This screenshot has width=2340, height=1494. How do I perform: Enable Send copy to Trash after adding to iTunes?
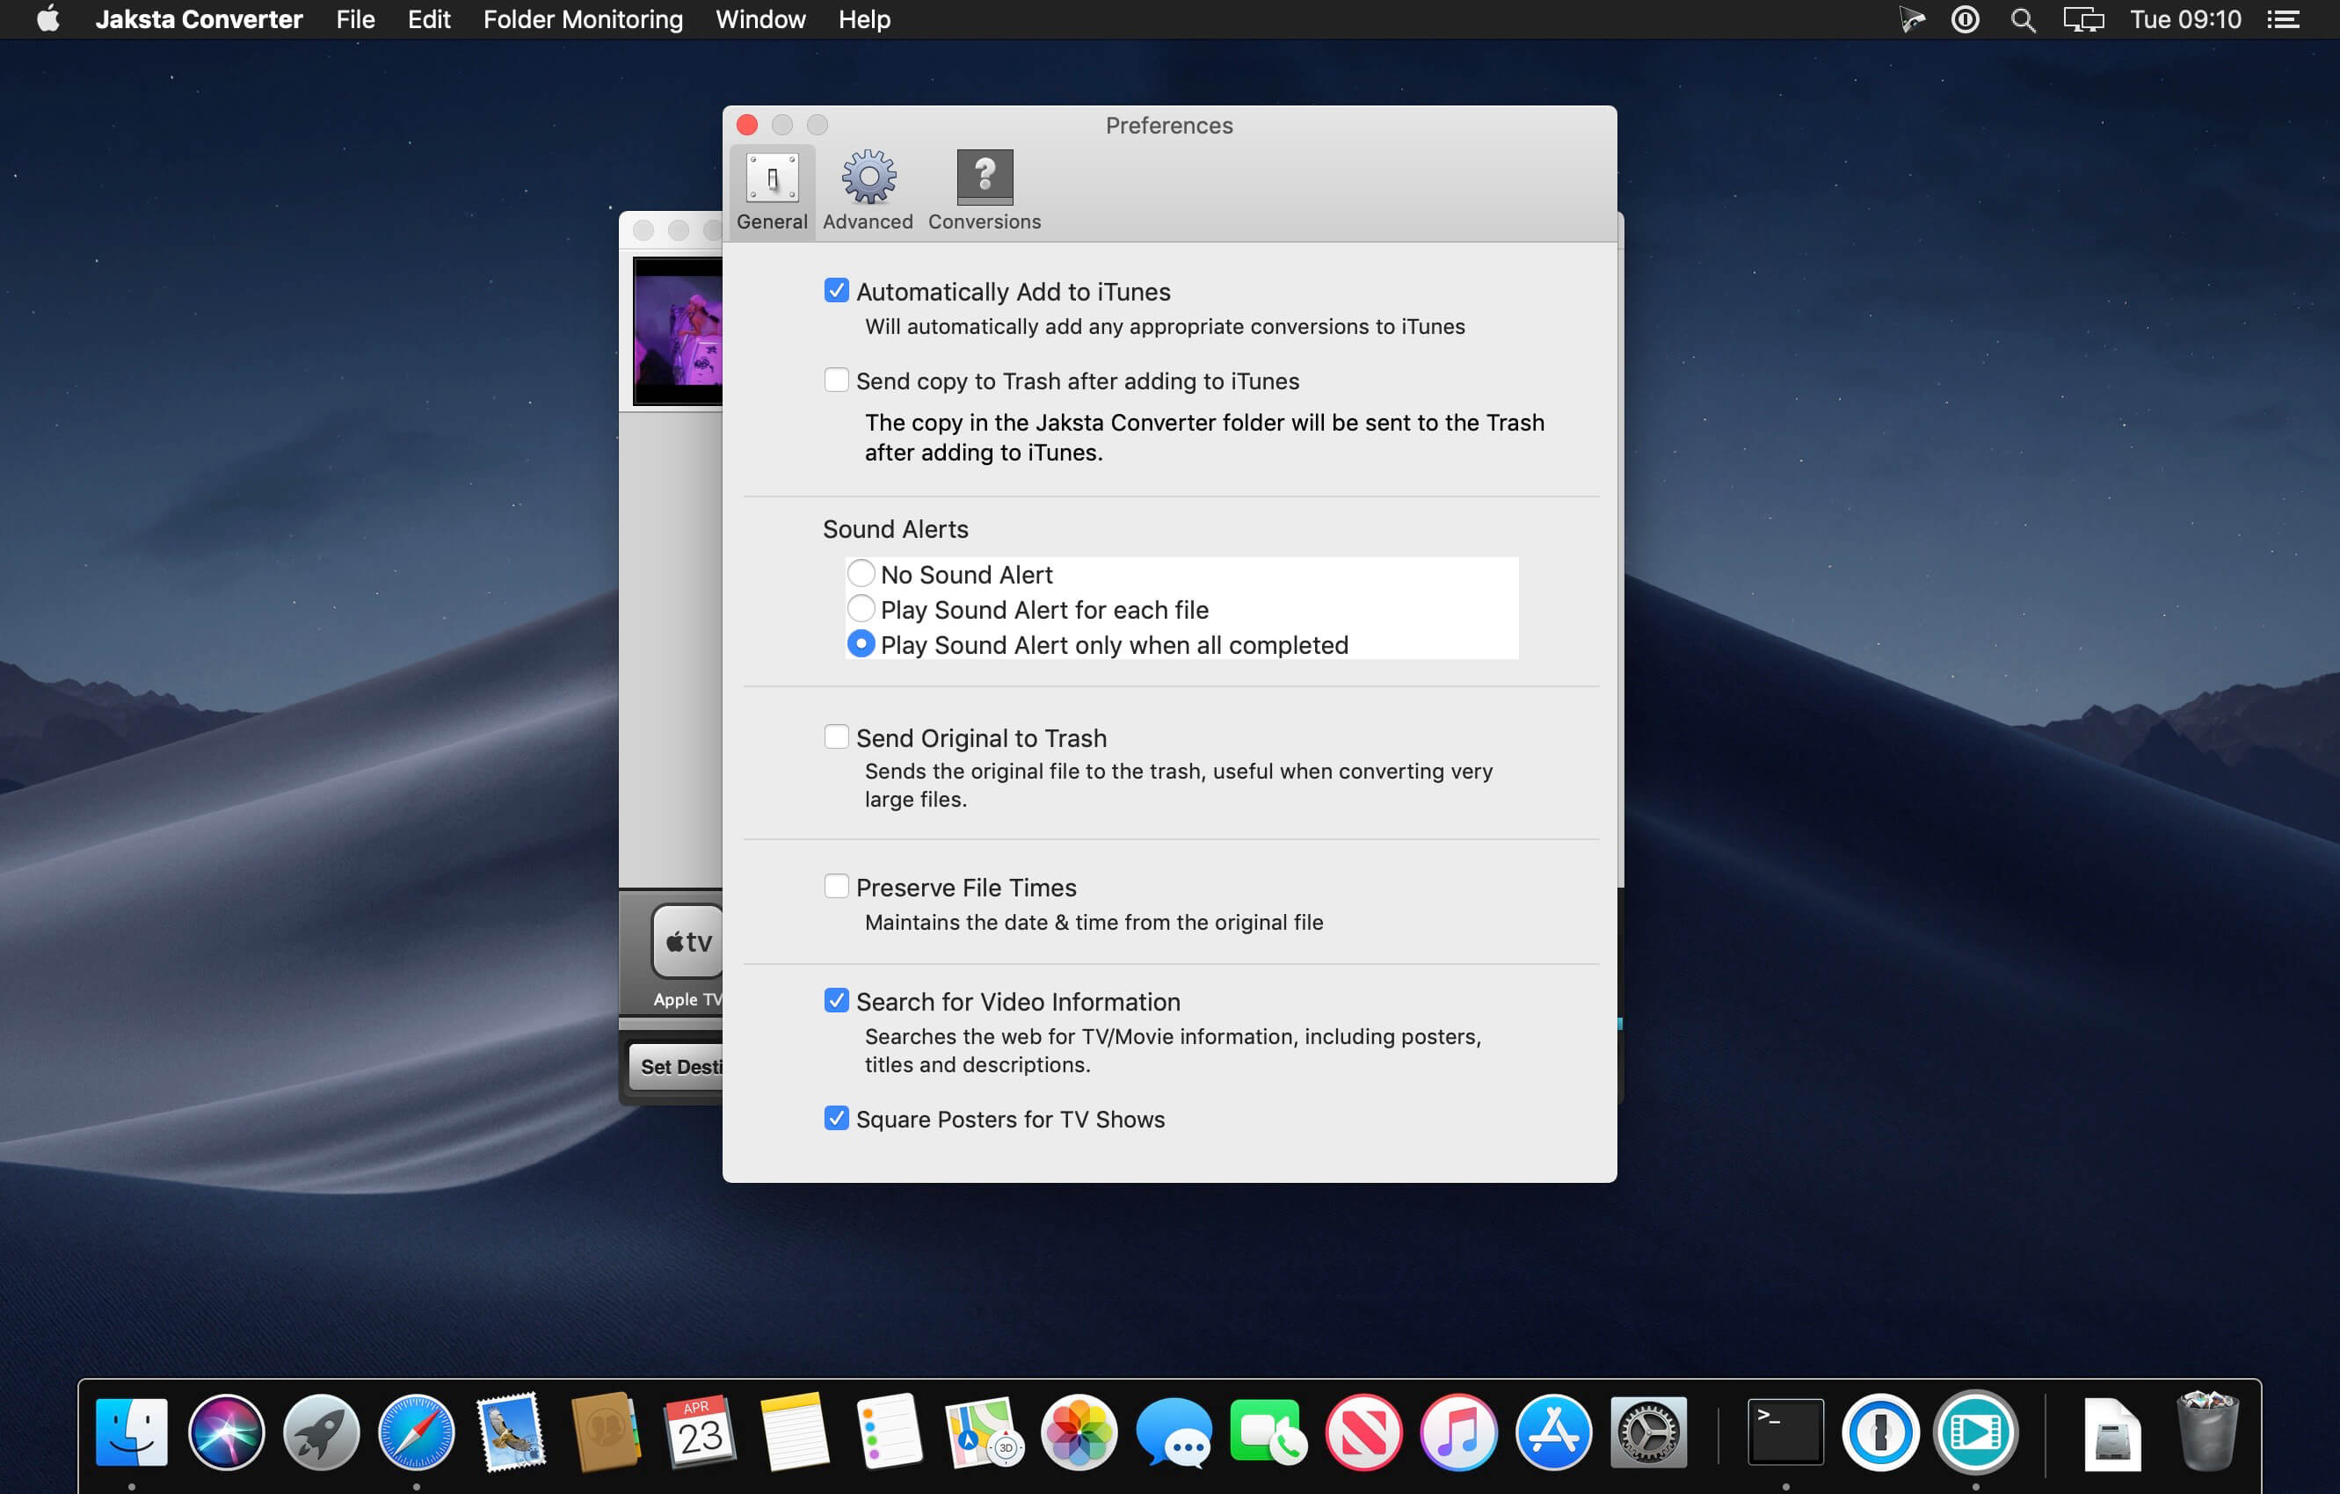click(x=836, y=380)
